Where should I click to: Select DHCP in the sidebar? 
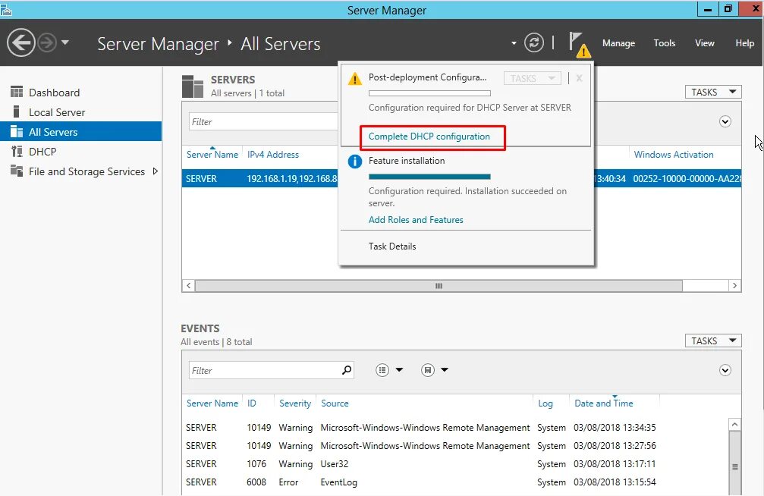pyautogui.click(x=81, y=152)
